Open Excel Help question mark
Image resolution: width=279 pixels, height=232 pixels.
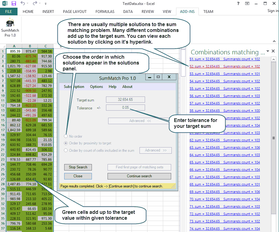(x=238, y=3)
